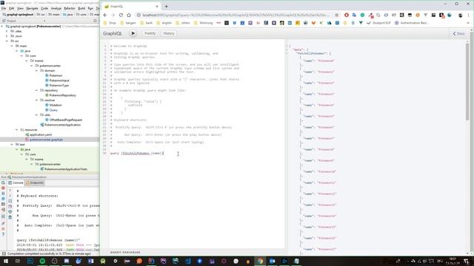Screen dimensions: 474x266
Task: Open the Build menu in IntelliJ
Action: pyautogui.click(x=81, y=8)
